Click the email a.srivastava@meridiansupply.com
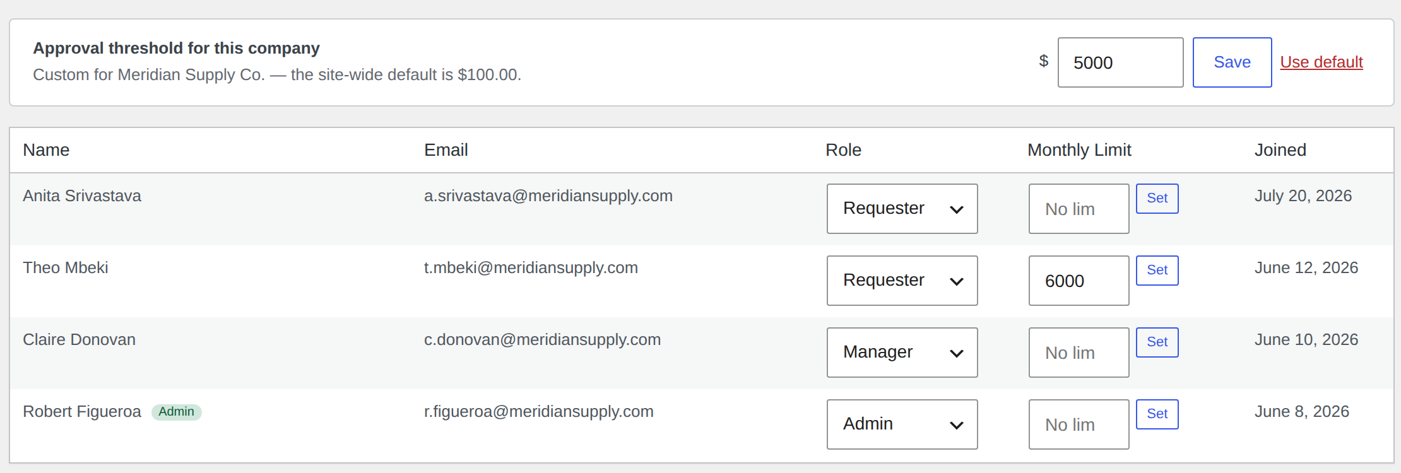The image size is (1401, 473). tap(548, 196)
